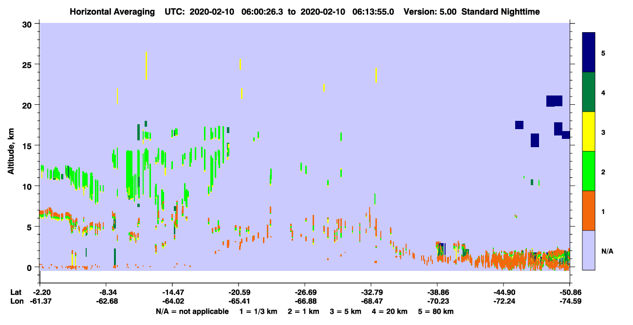The width and height of the screenshot is (633, 325).
Task: Click the latitude value -20.59
Action: pyautogui.click(x=238, y=292)
